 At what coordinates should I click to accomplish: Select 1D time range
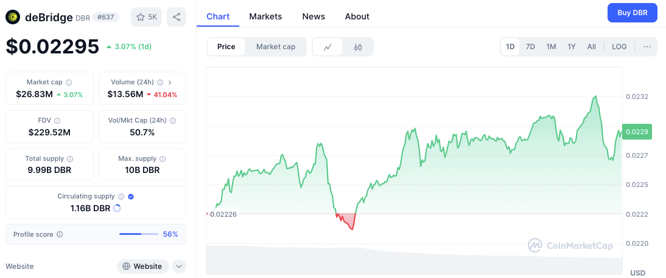[510, 47]
